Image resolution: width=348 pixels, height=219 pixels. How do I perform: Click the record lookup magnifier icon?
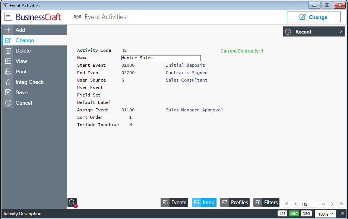(323, 203)
